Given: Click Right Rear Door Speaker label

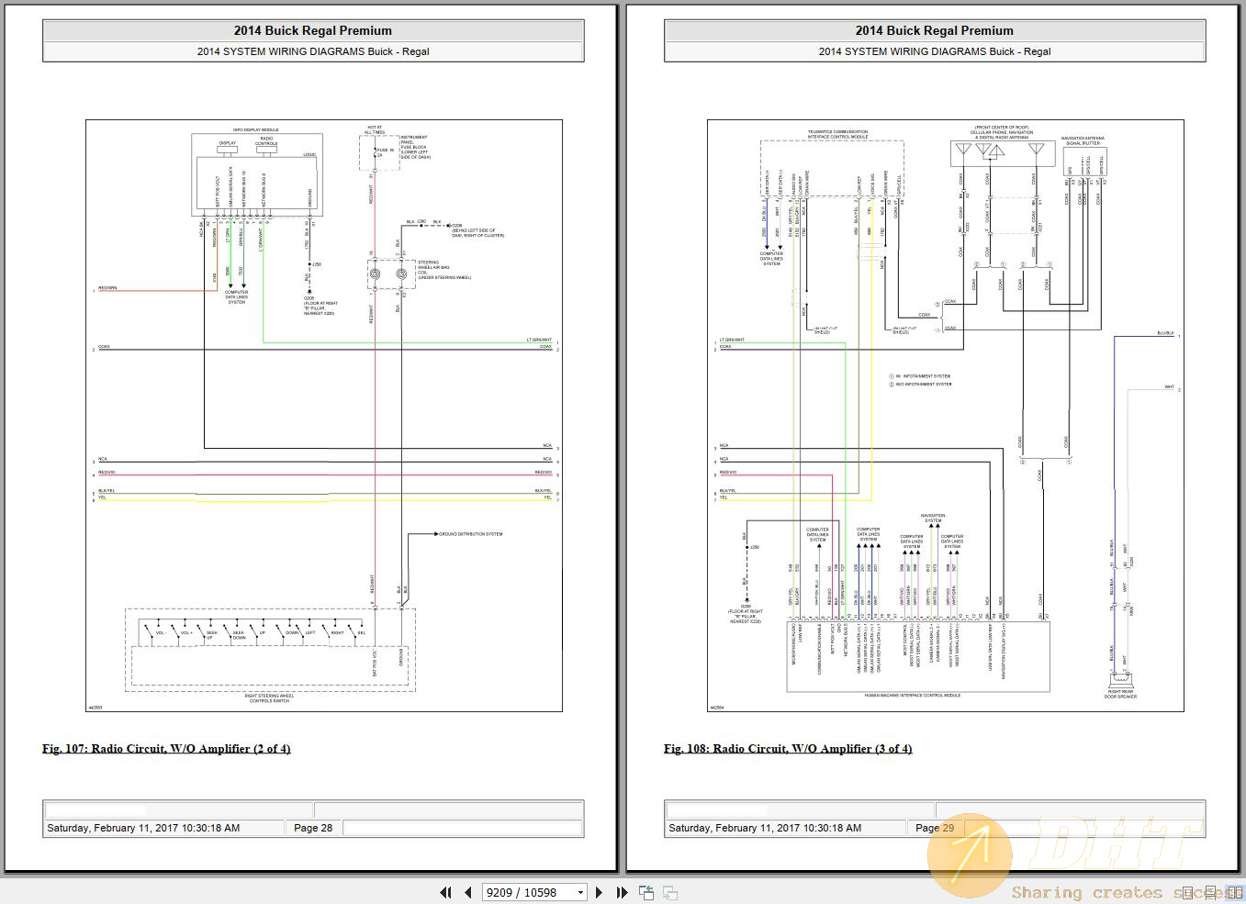Looking at the screenshot, I should click(x=1121, y=695).
